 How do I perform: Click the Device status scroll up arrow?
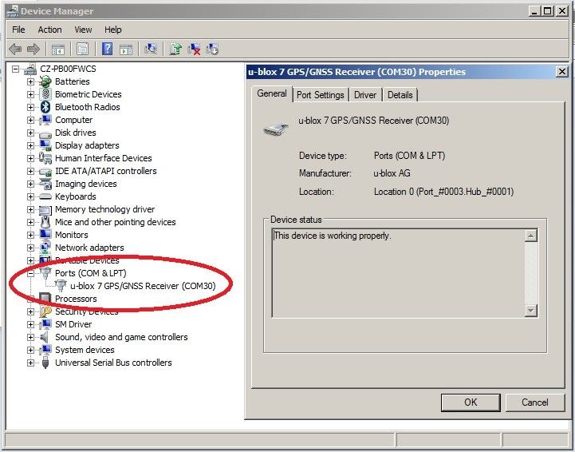[530, 236]
